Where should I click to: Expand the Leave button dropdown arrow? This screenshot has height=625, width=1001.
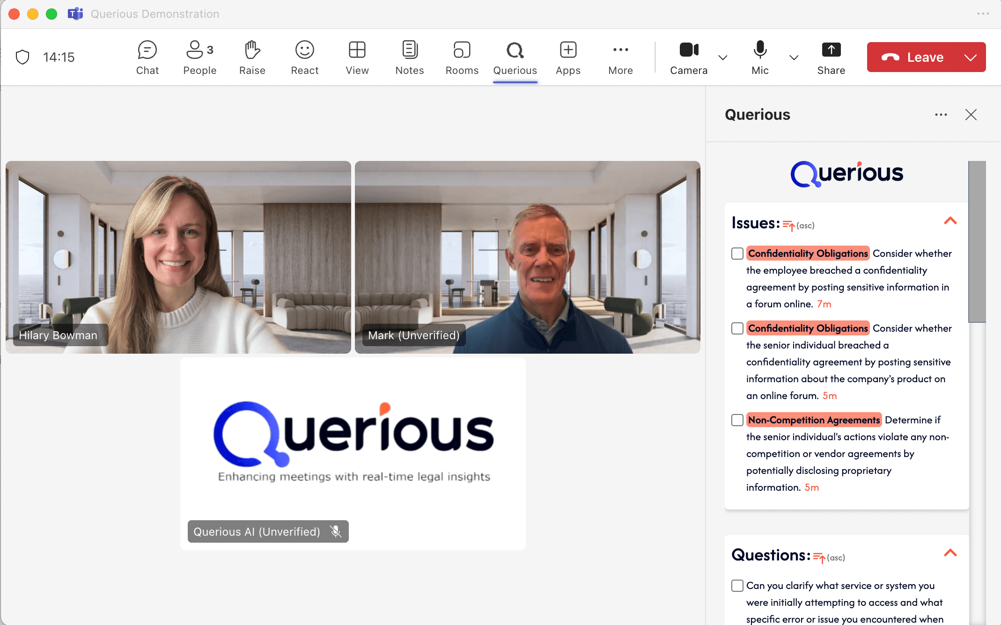[971, 58]
